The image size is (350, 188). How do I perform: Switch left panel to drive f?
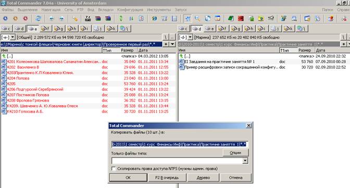[46, 29]
